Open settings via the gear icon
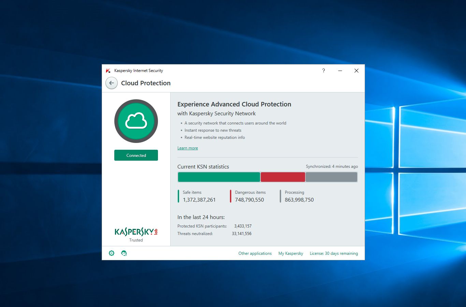 click(x=112, y=253)
